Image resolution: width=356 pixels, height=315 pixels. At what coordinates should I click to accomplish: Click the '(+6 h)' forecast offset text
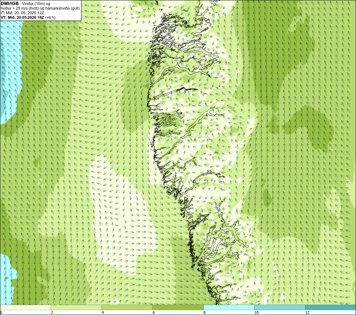[50, 17]
